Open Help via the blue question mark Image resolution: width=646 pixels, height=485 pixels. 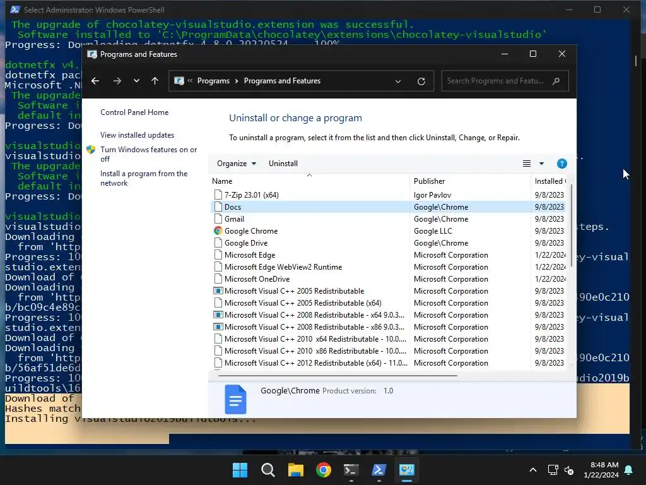click(x=562, y=164)
